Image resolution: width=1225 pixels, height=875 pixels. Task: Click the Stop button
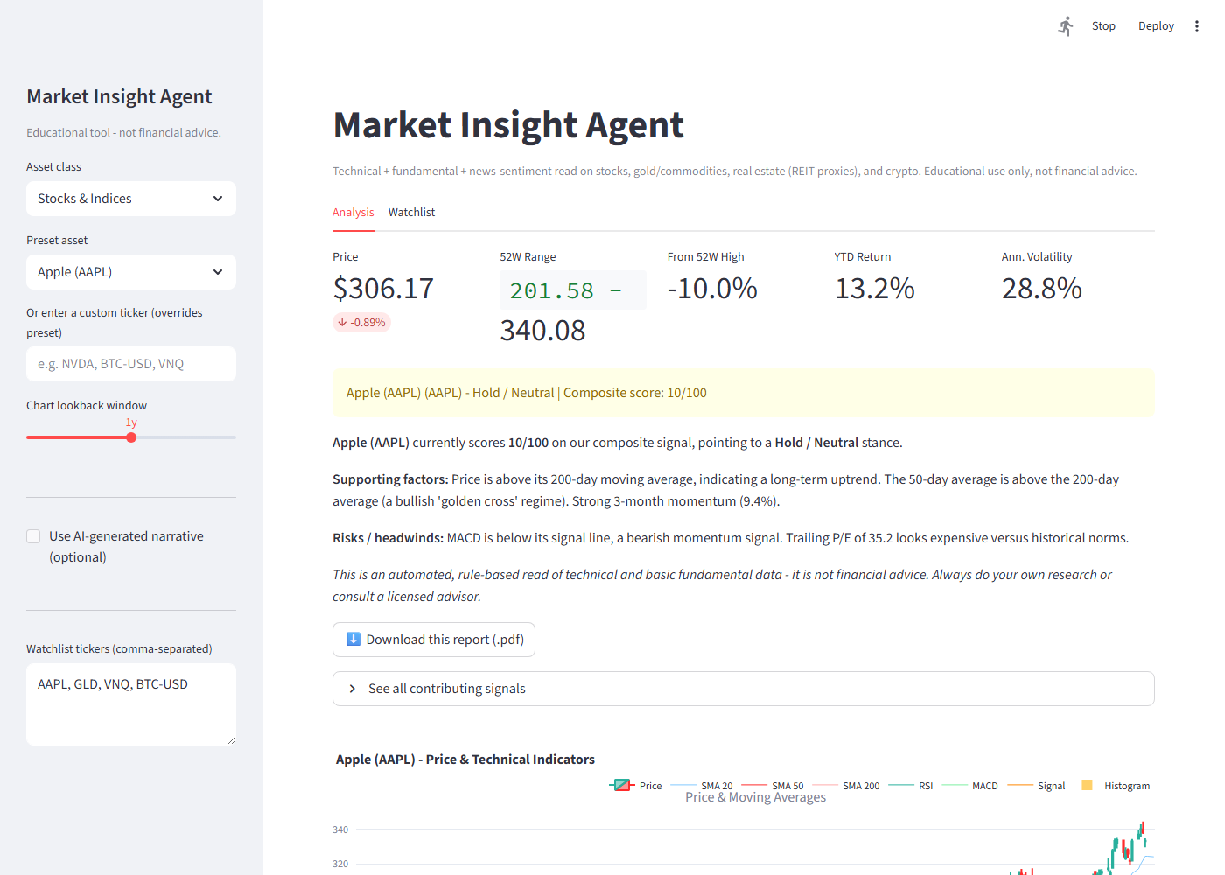1103,26
